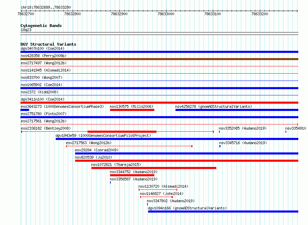Select the red nsv1072821 variant bar
308x225 pixels.
tap(154, 168)
